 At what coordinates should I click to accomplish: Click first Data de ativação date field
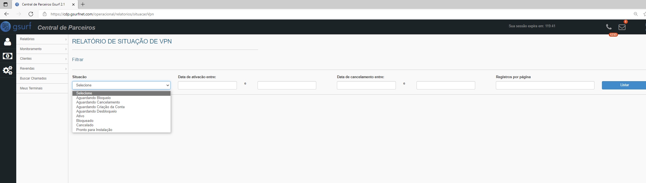click(x=207, y=85)
